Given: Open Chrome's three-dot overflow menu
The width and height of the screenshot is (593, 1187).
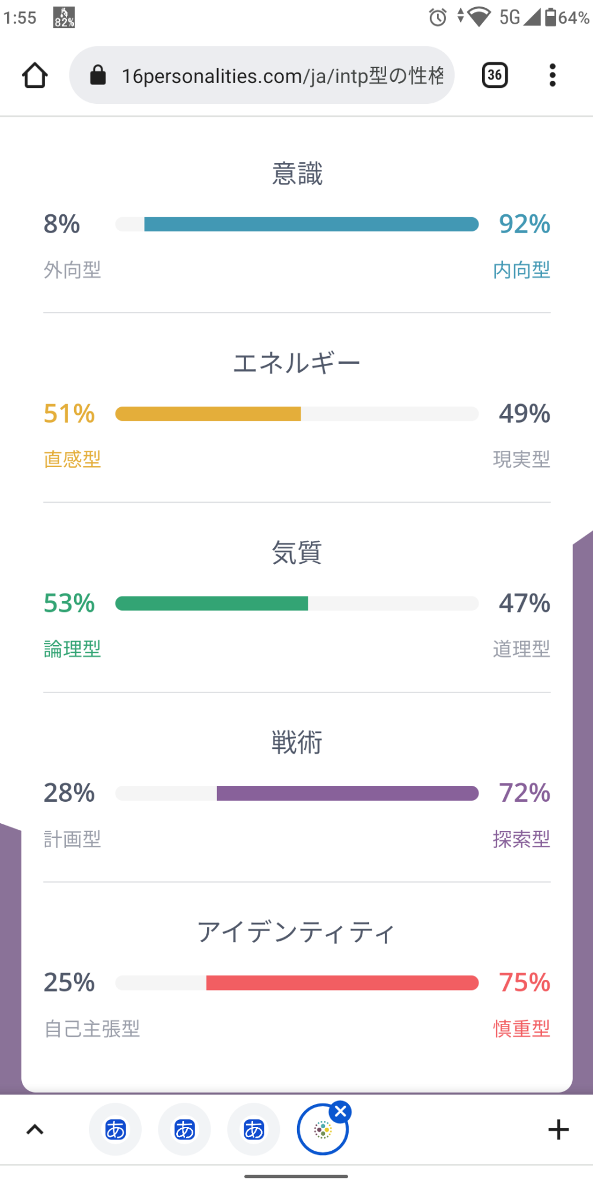Looking at the screenshot, I should click(552, 75).
